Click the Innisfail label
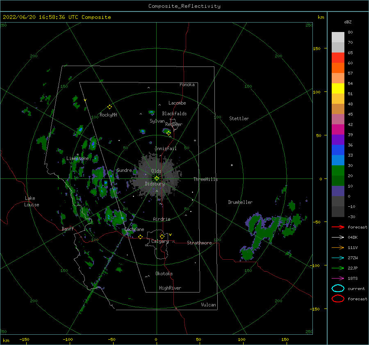 pyautogui.click(x=166, y=149)
